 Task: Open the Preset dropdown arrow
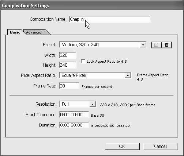143,45
